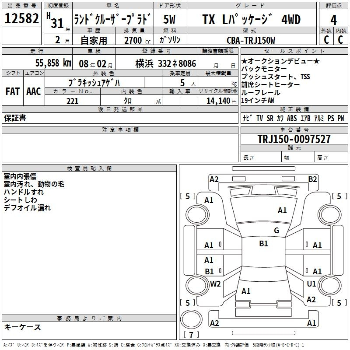Screen dimensions: 350x350
Task: Click the exterior color ブラキッシュアゲハ
Action: pos(94,83)
